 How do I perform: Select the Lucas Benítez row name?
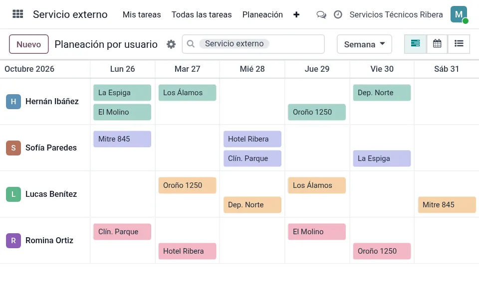(x=51, y=194)
